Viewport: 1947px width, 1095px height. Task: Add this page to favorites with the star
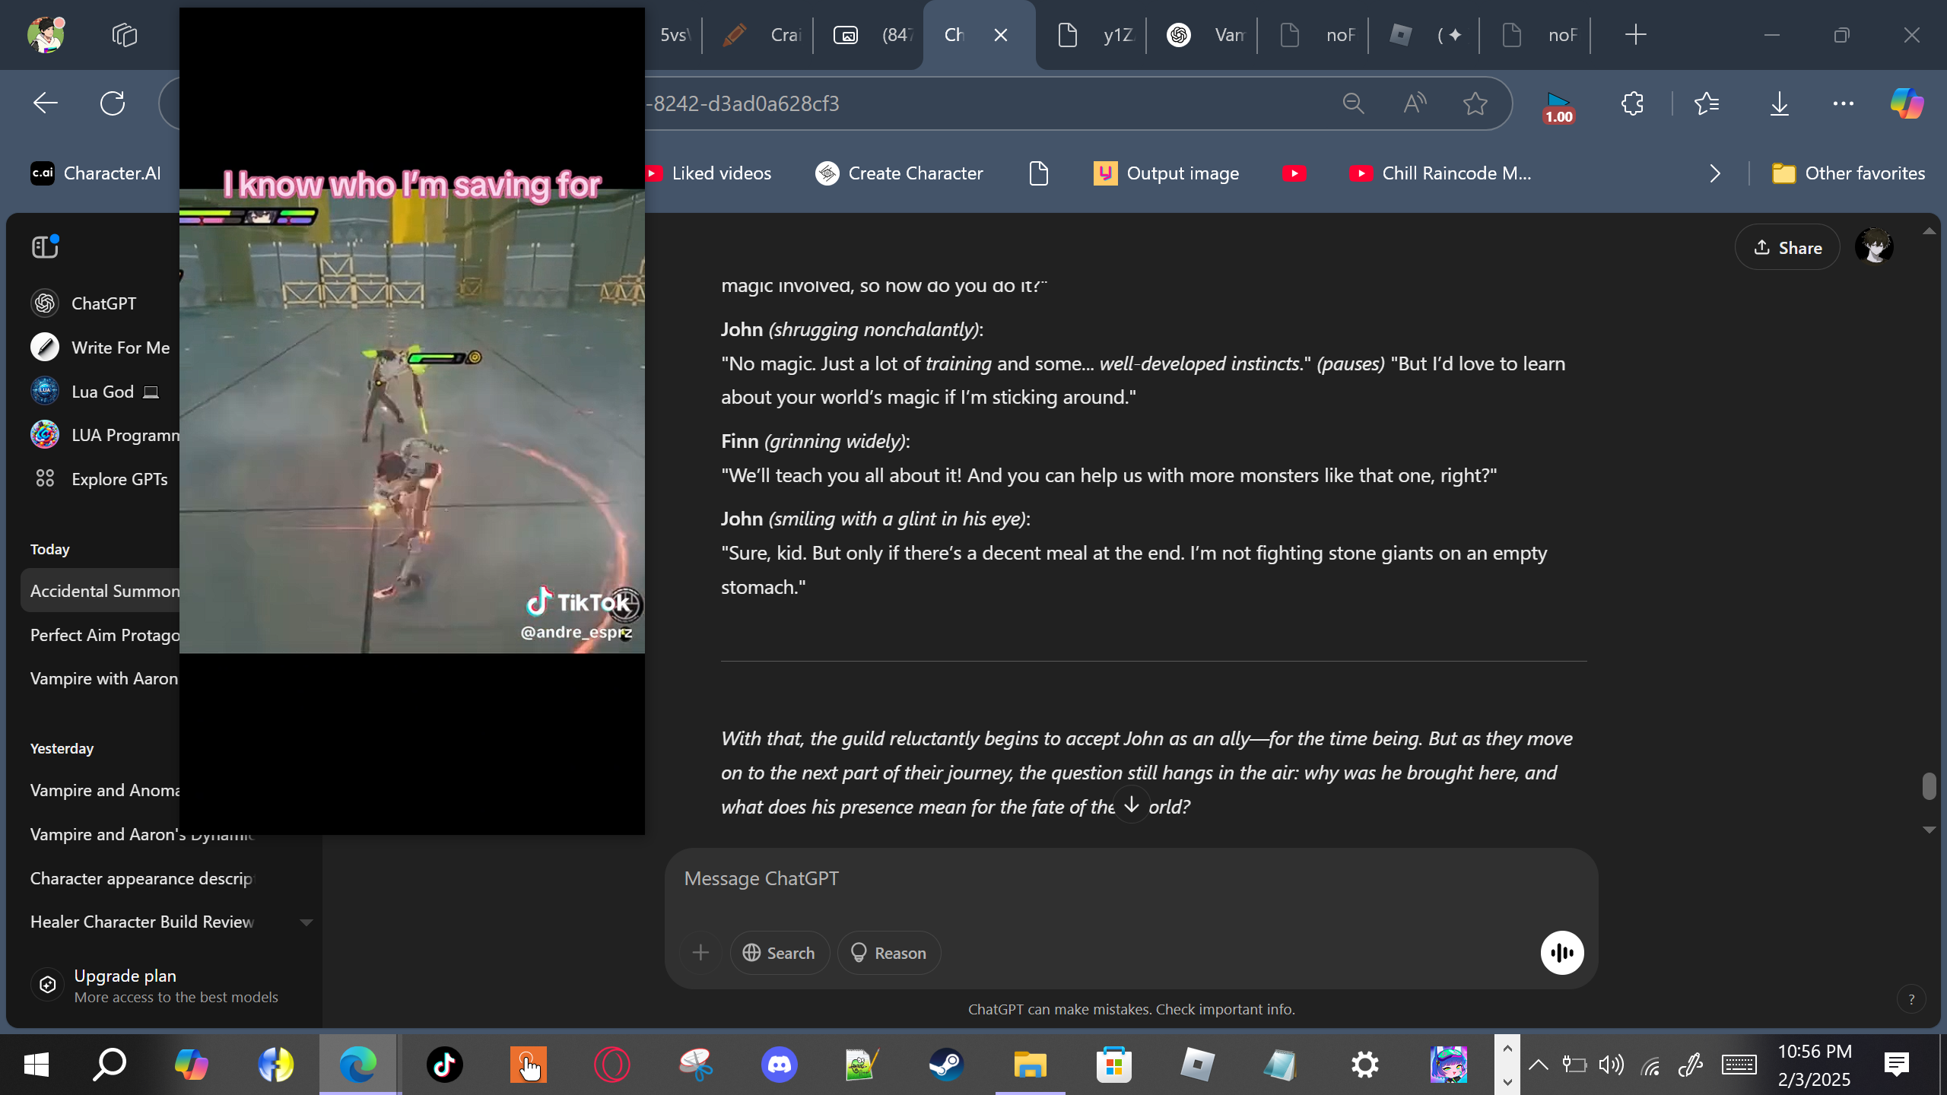[1475, 103]
